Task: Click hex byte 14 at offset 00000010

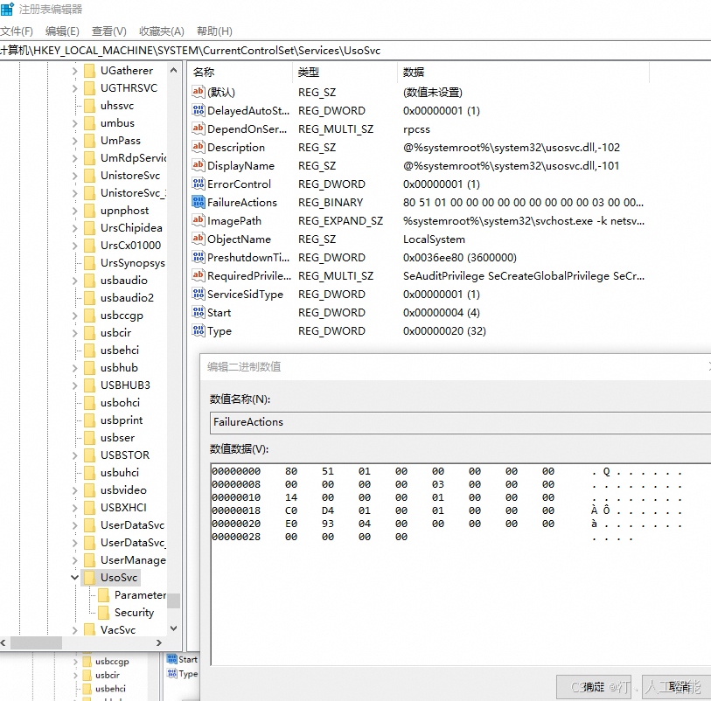Action: point(291,497)
